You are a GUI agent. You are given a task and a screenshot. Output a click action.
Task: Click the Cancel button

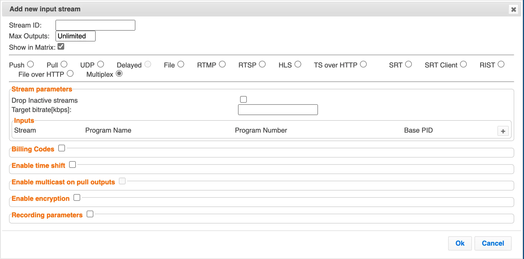(x=493, y=243)
